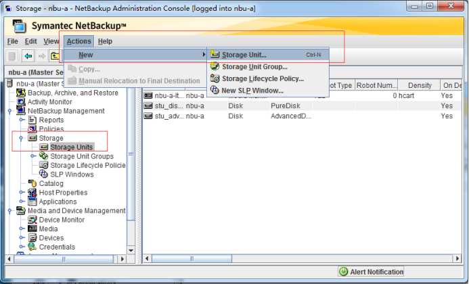This screenshot has height=284, width=469.
Task: Click the up-one-level folder toolbar icon
Action: [54, 56]
